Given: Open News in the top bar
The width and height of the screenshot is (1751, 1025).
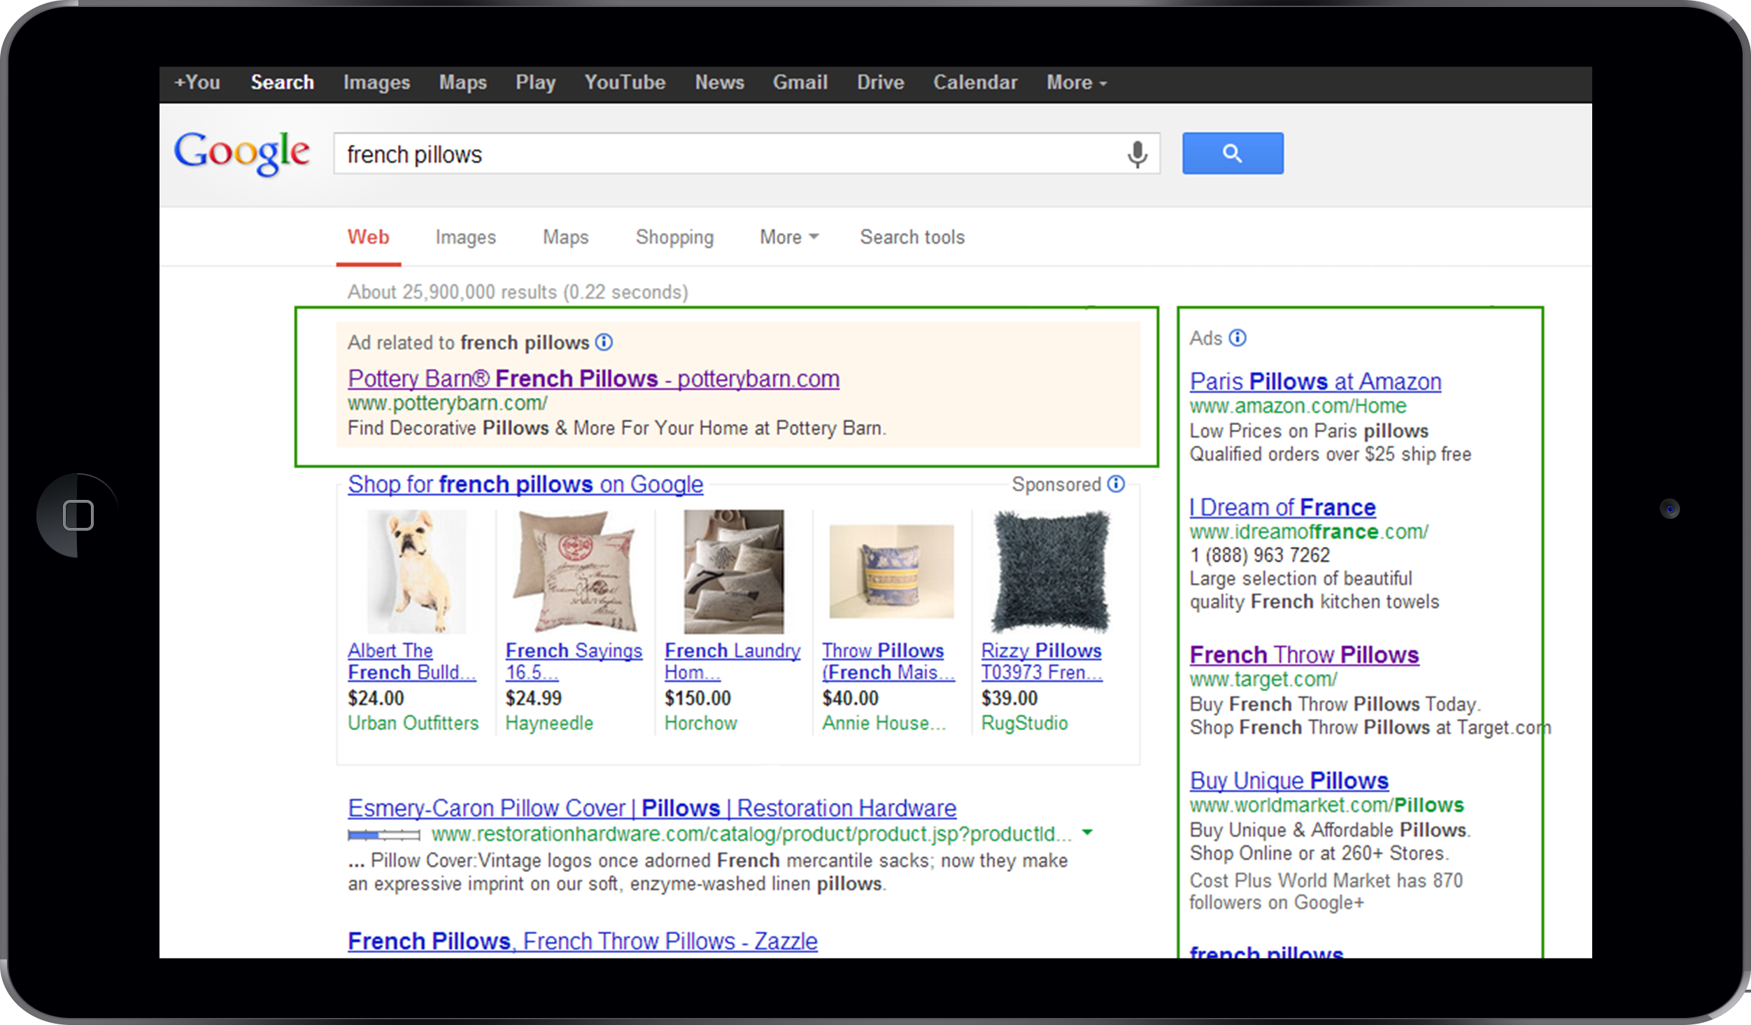Looking at the screenshot, I should click(x=719, y=83).
